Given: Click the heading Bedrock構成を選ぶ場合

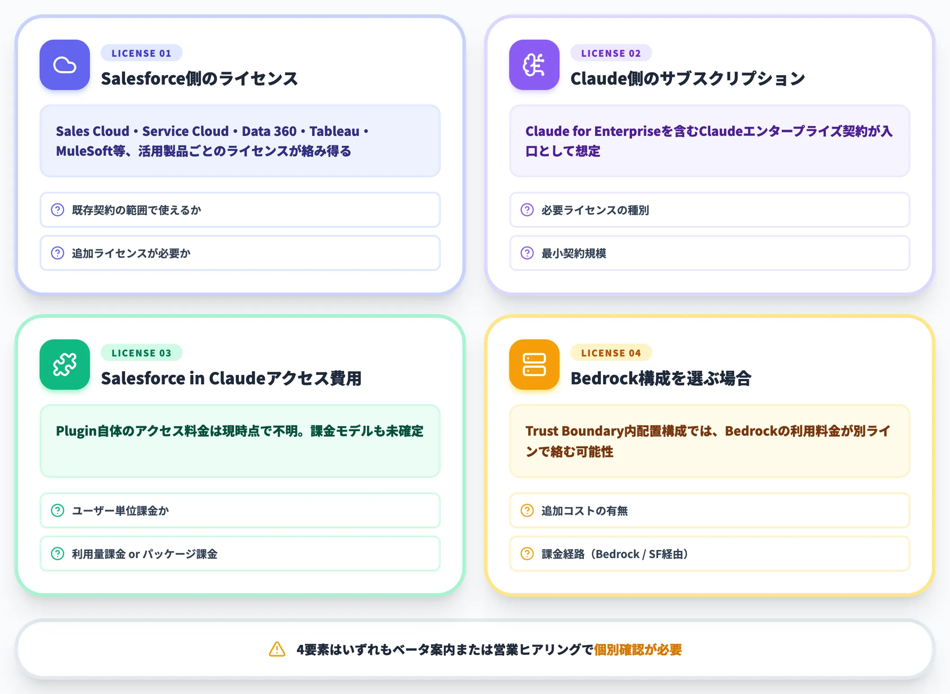Looking at the screenshot, I should click(661, 379).
